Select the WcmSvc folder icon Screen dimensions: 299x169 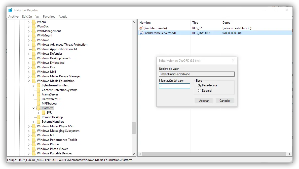tap(34, 26)
